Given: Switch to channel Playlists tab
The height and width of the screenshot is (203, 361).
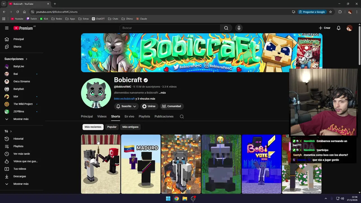Looking at the screenshot, I should (x=144, y=116).
